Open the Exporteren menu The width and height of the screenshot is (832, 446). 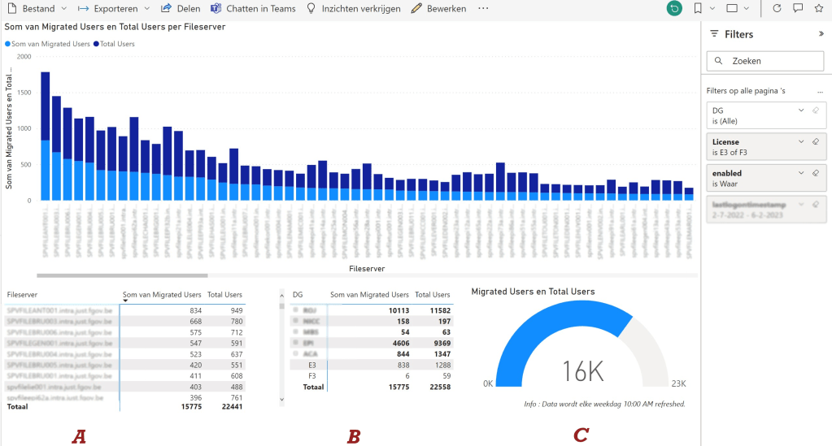click(x=114, y=8)
